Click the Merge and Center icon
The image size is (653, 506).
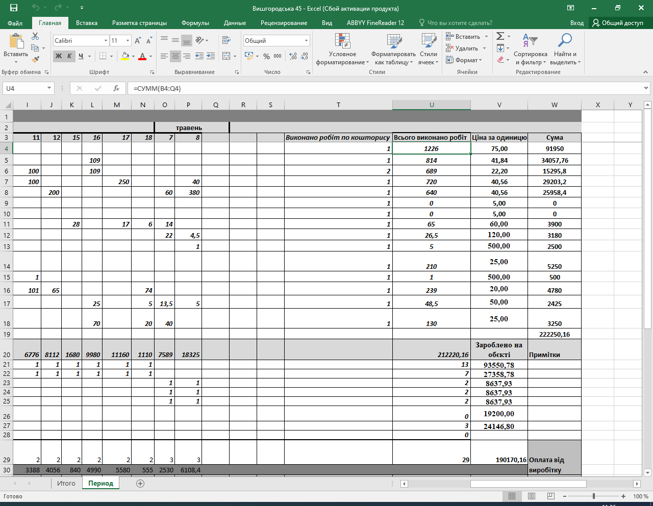tap(227, 56)
